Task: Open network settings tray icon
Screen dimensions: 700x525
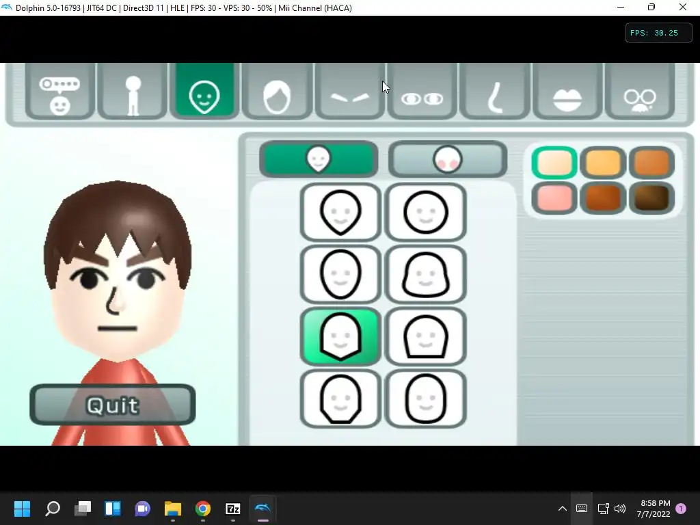Action: click(x=603, y=509)
